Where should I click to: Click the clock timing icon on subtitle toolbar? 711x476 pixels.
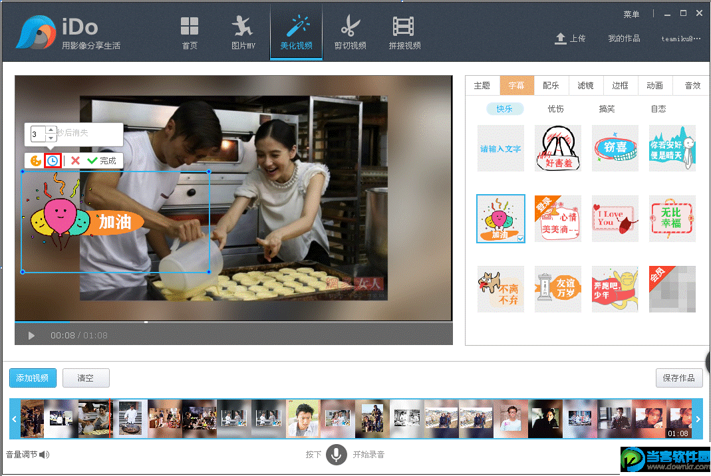coord(53,160)
